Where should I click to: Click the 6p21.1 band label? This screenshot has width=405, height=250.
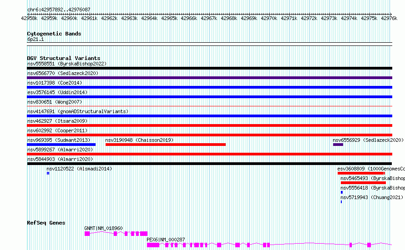tap(35, 39)
